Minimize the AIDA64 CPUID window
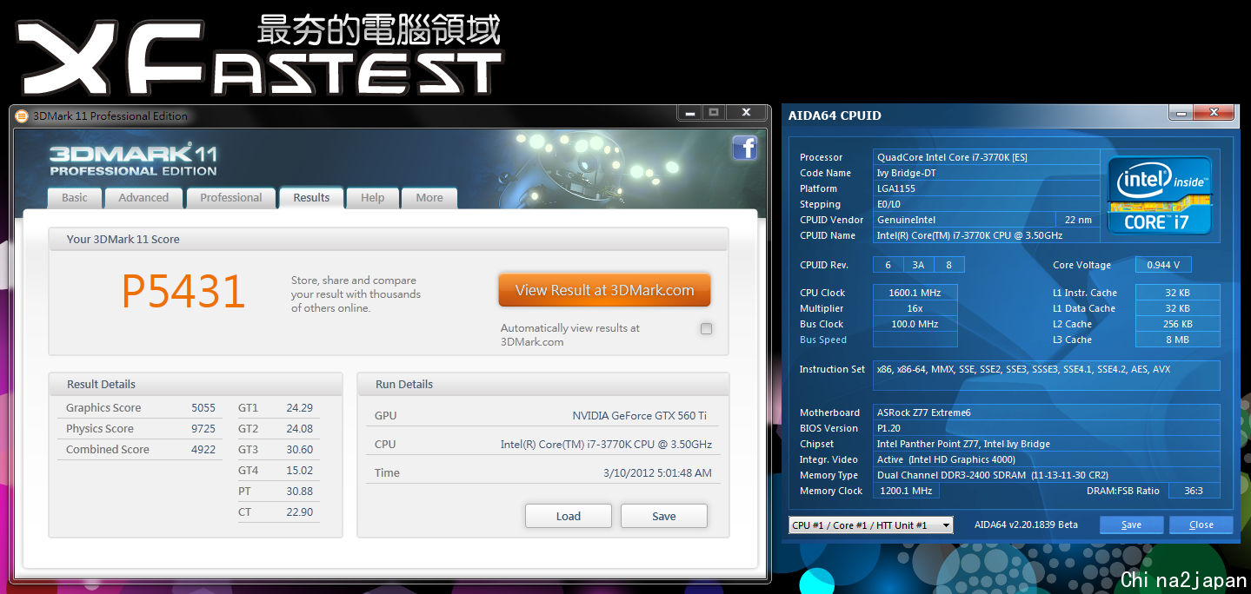Viewport: 1251px width, 594px height. (x=1181, y=113)
